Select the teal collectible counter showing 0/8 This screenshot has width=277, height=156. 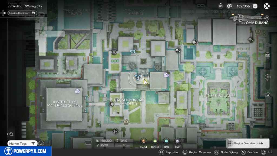coord(166,141)
